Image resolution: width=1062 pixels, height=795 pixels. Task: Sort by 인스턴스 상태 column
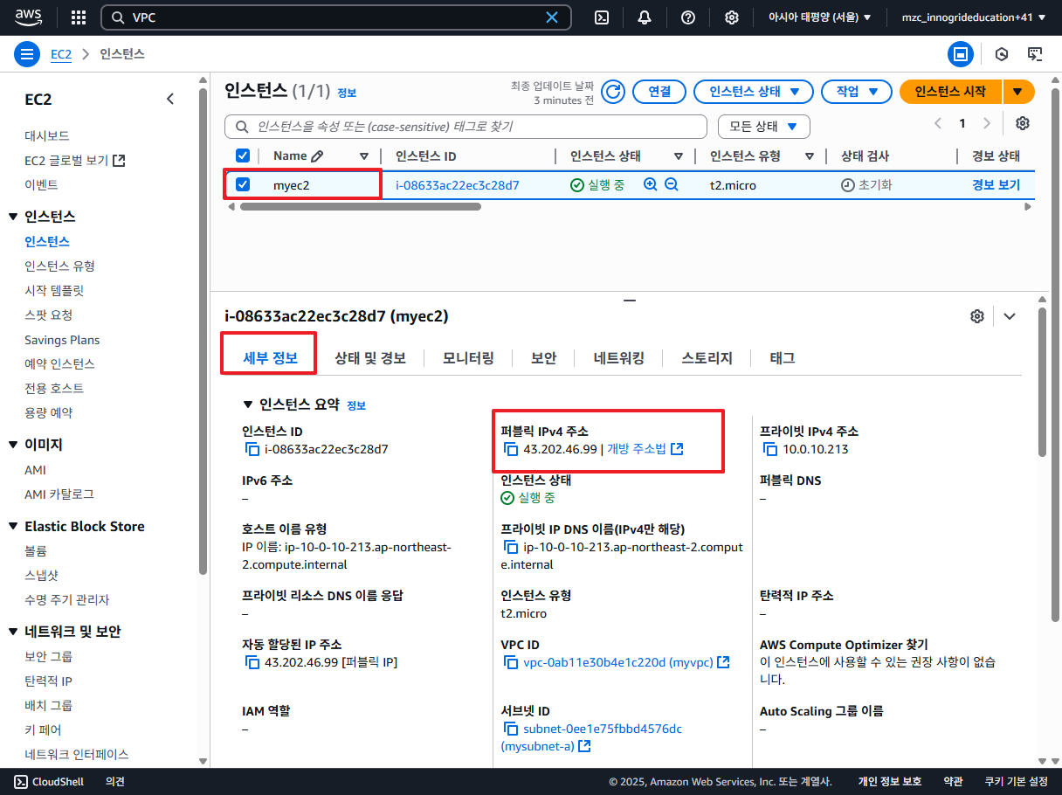[678, 156]
